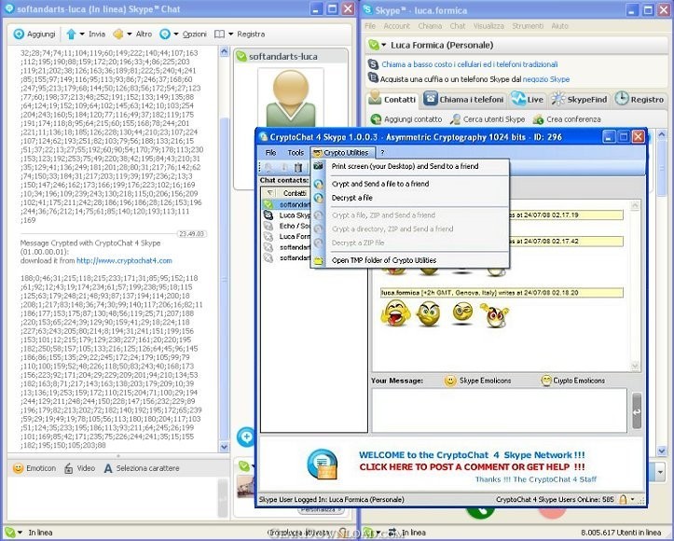
Task: Click the Your Message input box
Action: (x=499, y=410)
